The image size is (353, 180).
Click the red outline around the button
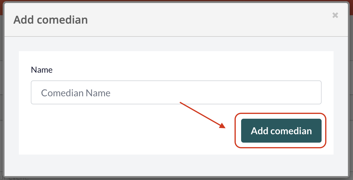[280, 113]
